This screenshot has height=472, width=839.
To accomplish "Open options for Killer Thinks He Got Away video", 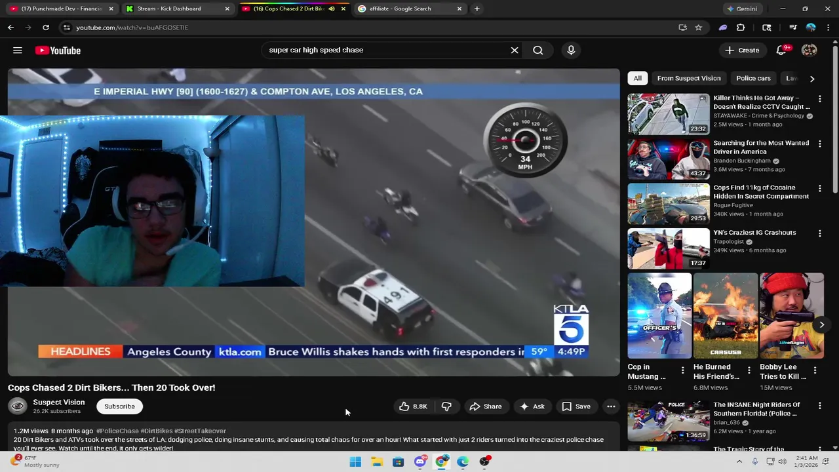I will point(819,98).
